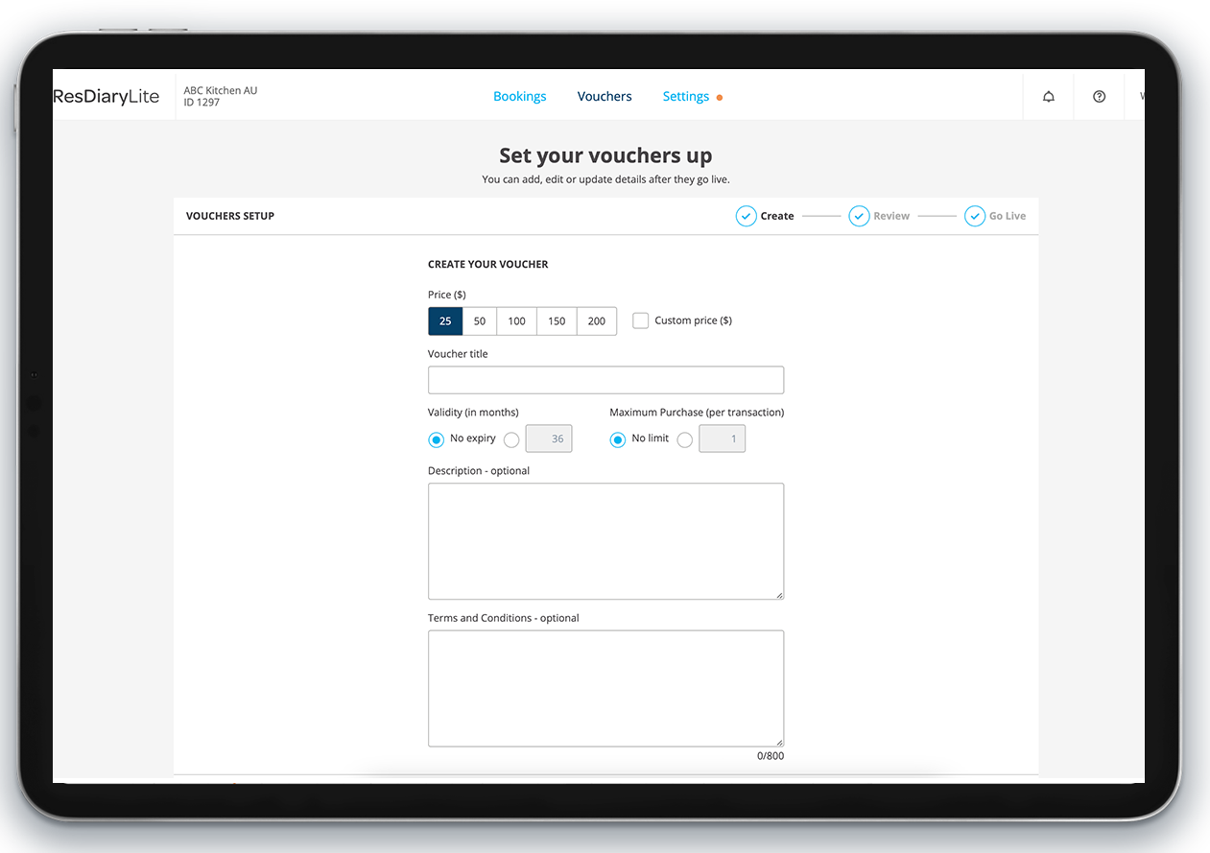
Task: Click the Create step checkmark icon
Action: 746,216
